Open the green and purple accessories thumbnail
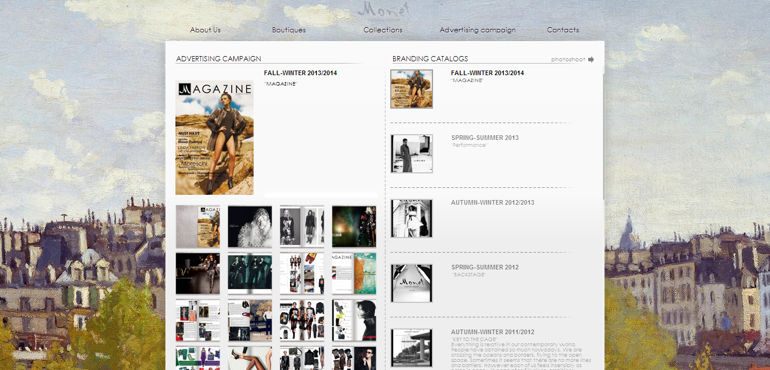 click(198, 358)
